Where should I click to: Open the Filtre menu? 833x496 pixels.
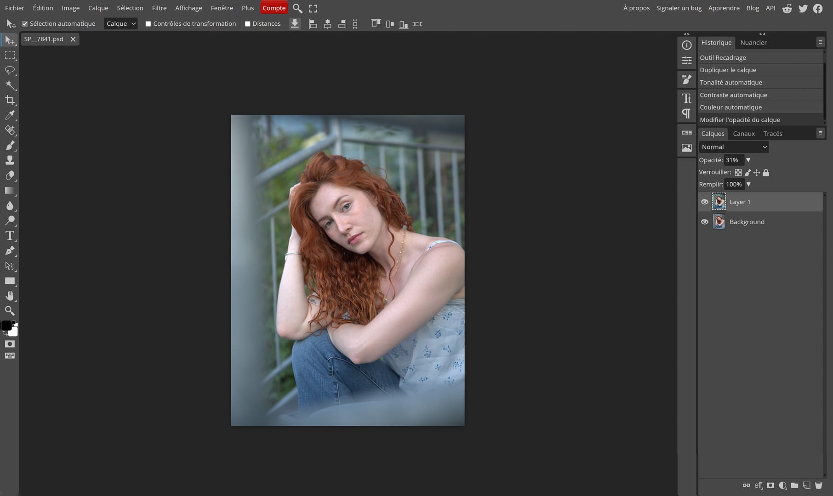[x=159, y=8]
